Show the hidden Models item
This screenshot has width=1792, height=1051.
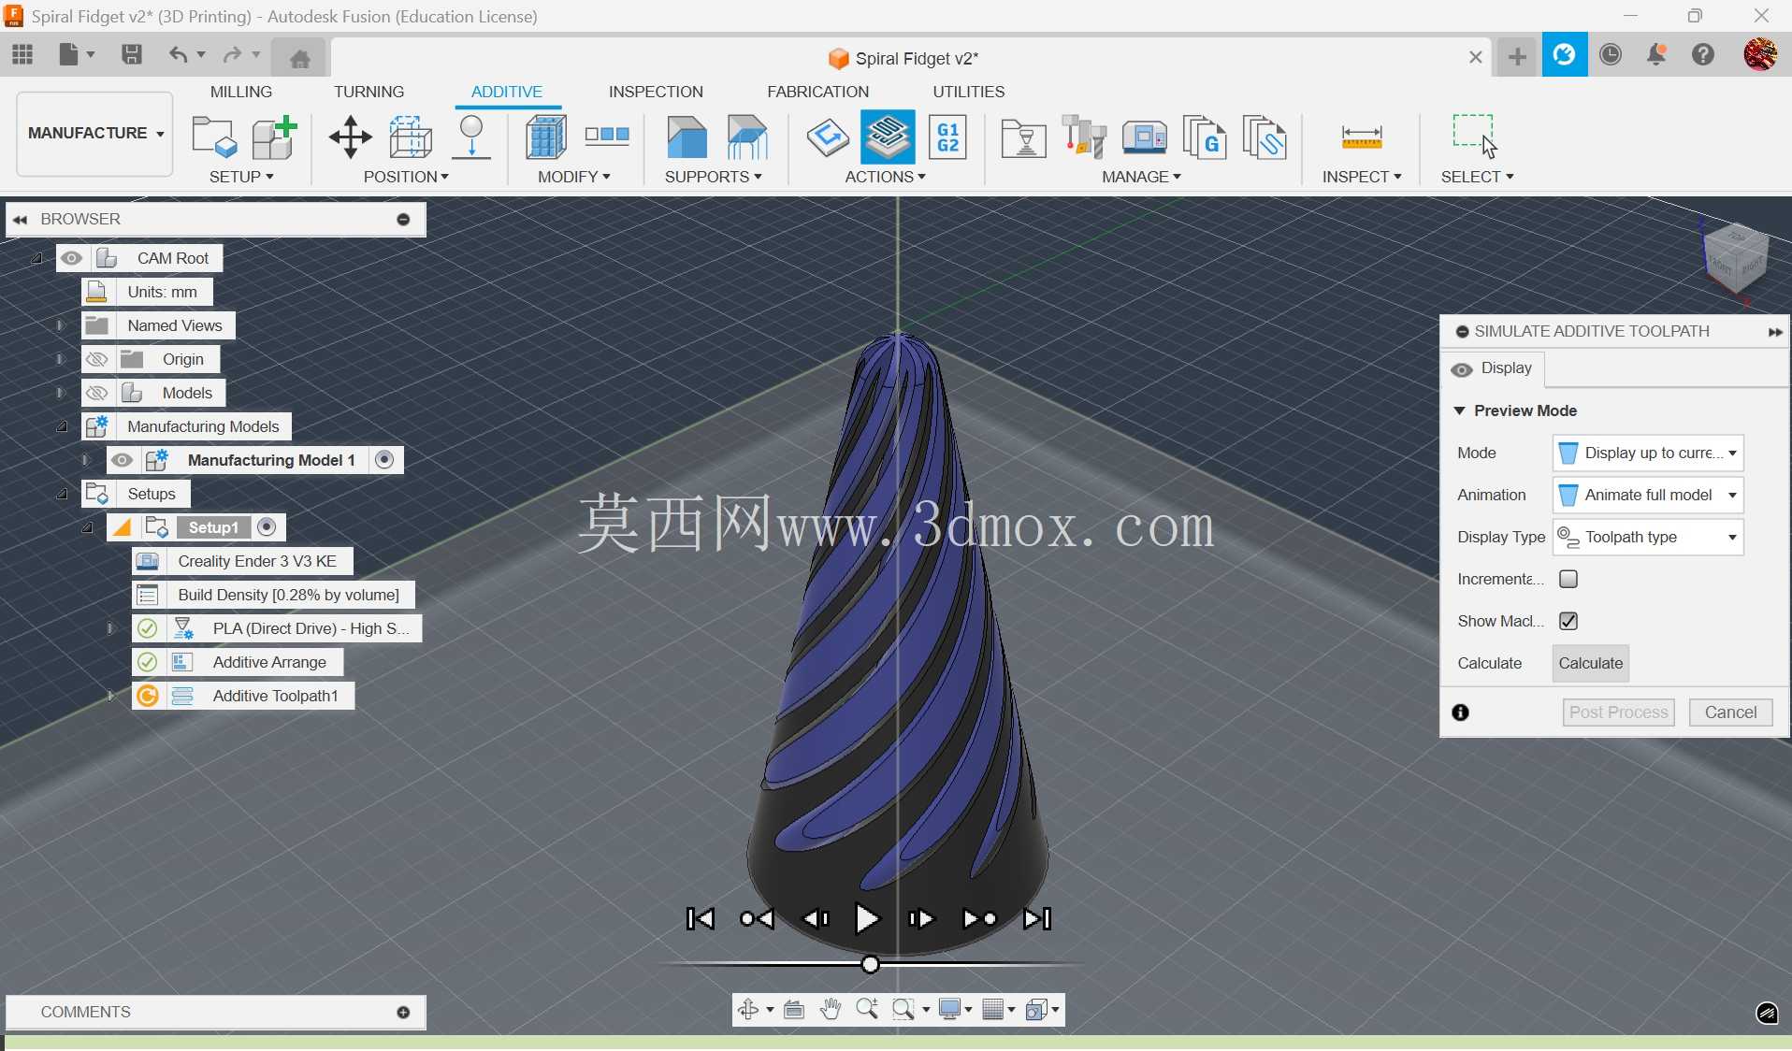click(x=96, y=393)
